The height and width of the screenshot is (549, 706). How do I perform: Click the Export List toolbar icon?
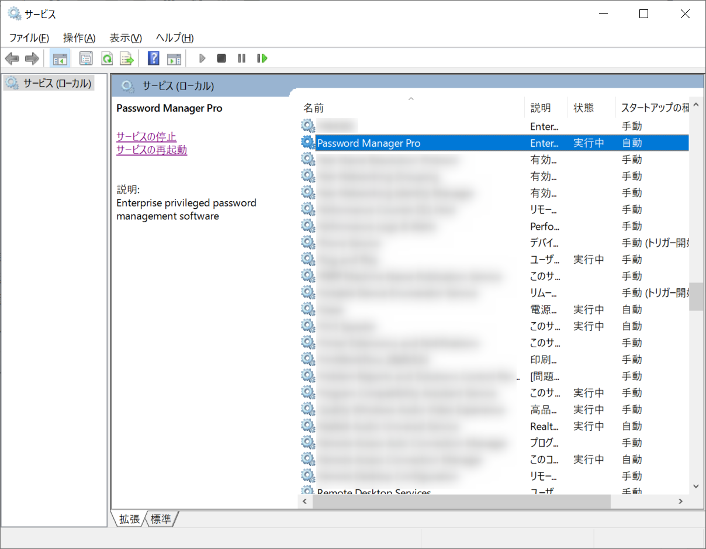pyautogui.click(x=127, y=58)
